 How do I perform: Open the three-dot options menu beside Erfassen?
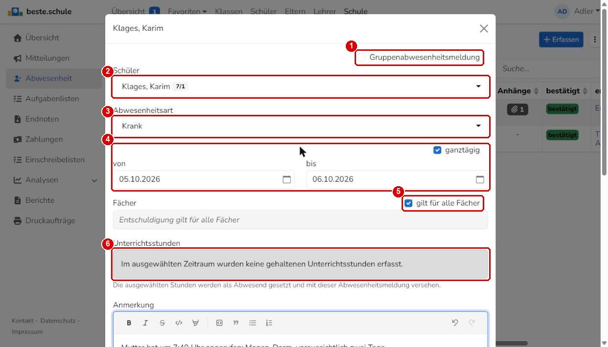point(595,40)
